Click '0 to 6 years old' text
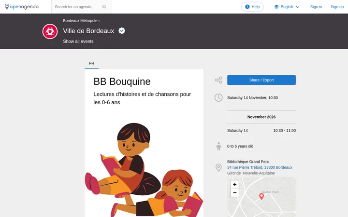348x217 pixels. click(x=240, y=146)
